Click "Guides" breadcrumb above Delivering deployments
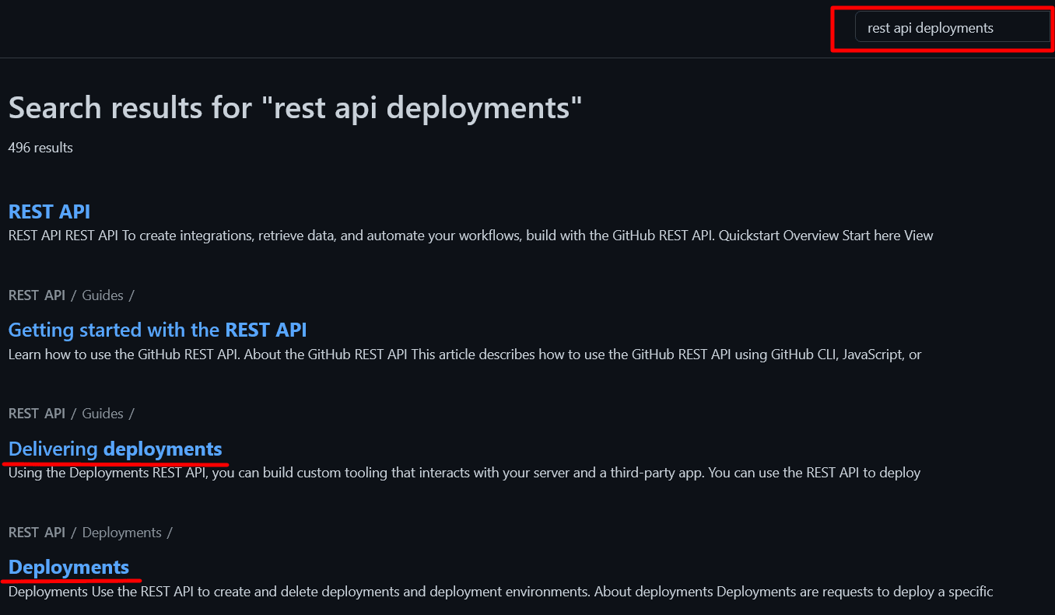Image resolution: width=1055 pixels, height=615 pixels. (x=103, y=413)
